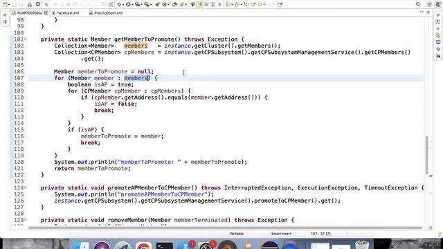Open Finder from the Dock

[81, 245]
